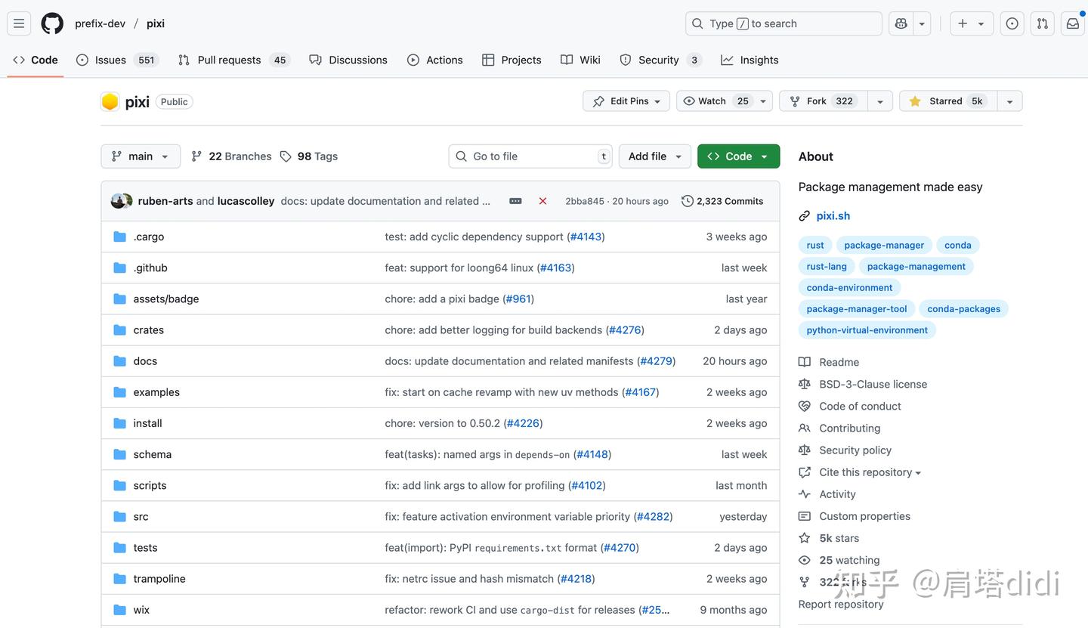1088x628 pixels.
Task: Switch to the Issues tab
Action: click(x=110, y=60)
